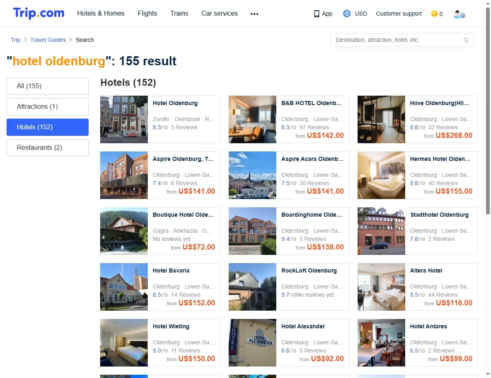Click the US$92.00 price
The width and height of the screenshot is (491, 378).
328,359
